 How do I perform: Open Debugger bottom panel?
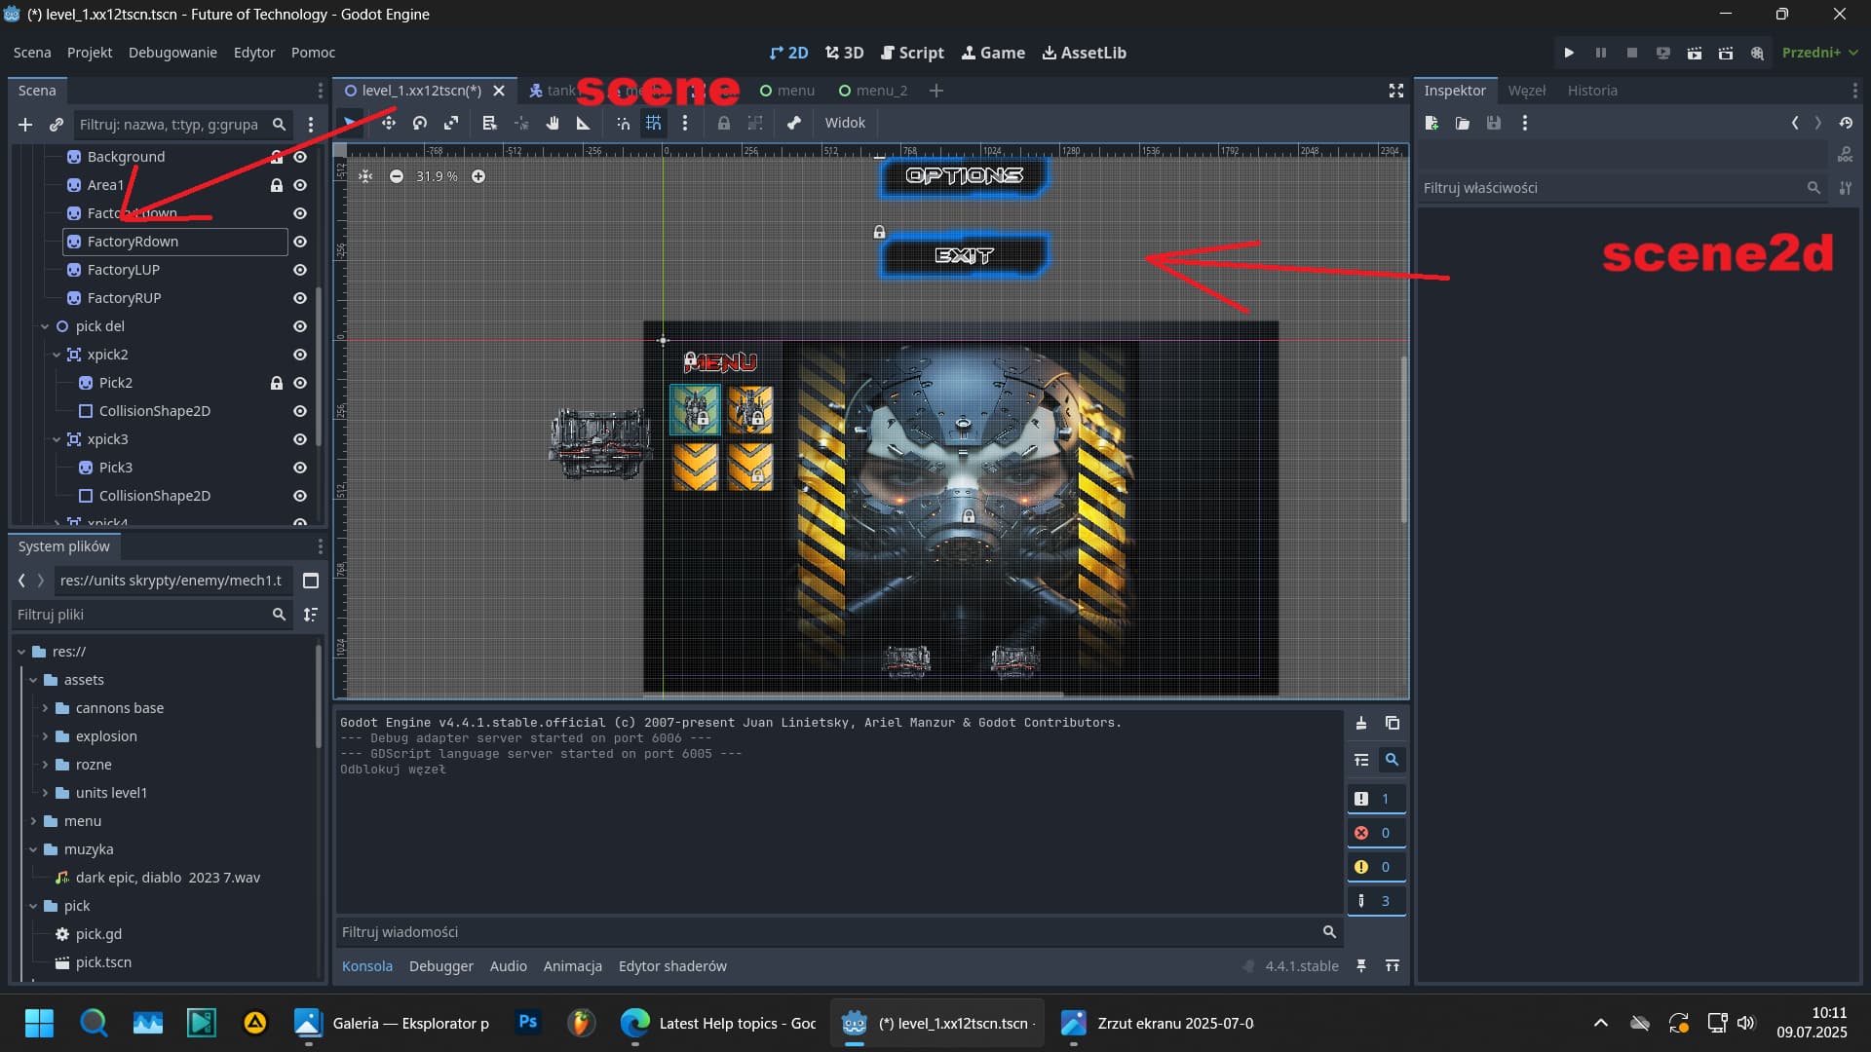pos(440,966)
